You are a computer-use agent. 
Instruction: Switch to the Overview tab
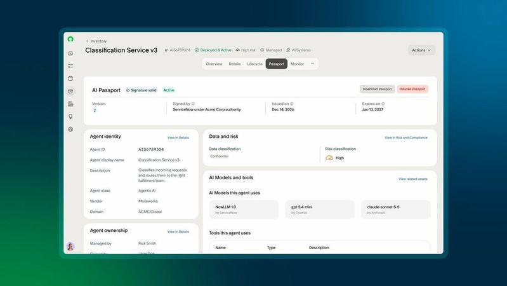tap(214, 64)
